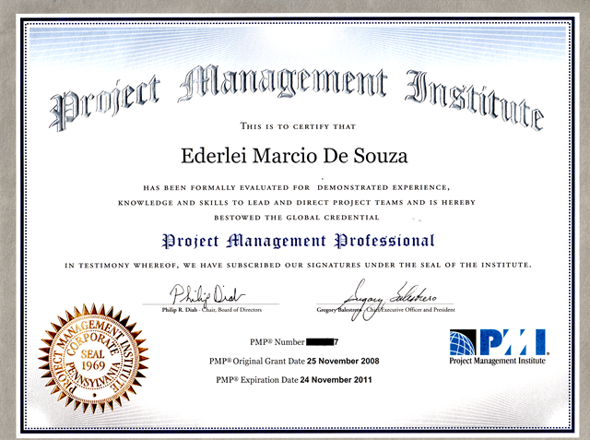Select the name "Ederlei Marcio De Souza"
This screenshot has width=590, height=440.
(294, 156)
